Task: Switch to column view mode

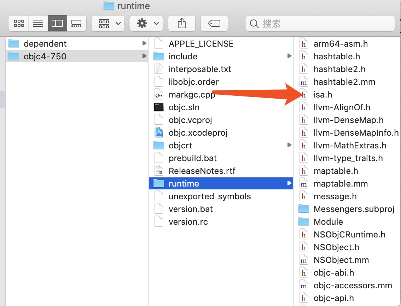Action: pyautogui.click(x=57, y=24)
